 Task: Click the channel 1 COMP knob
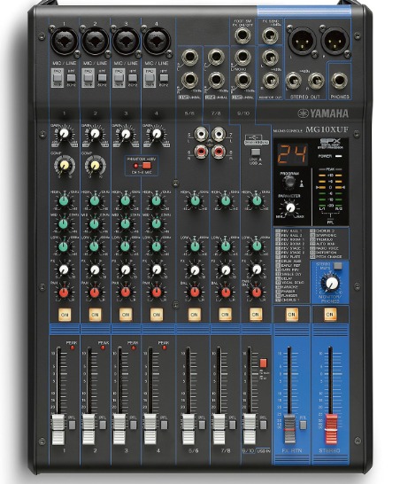tap(65, 166)
